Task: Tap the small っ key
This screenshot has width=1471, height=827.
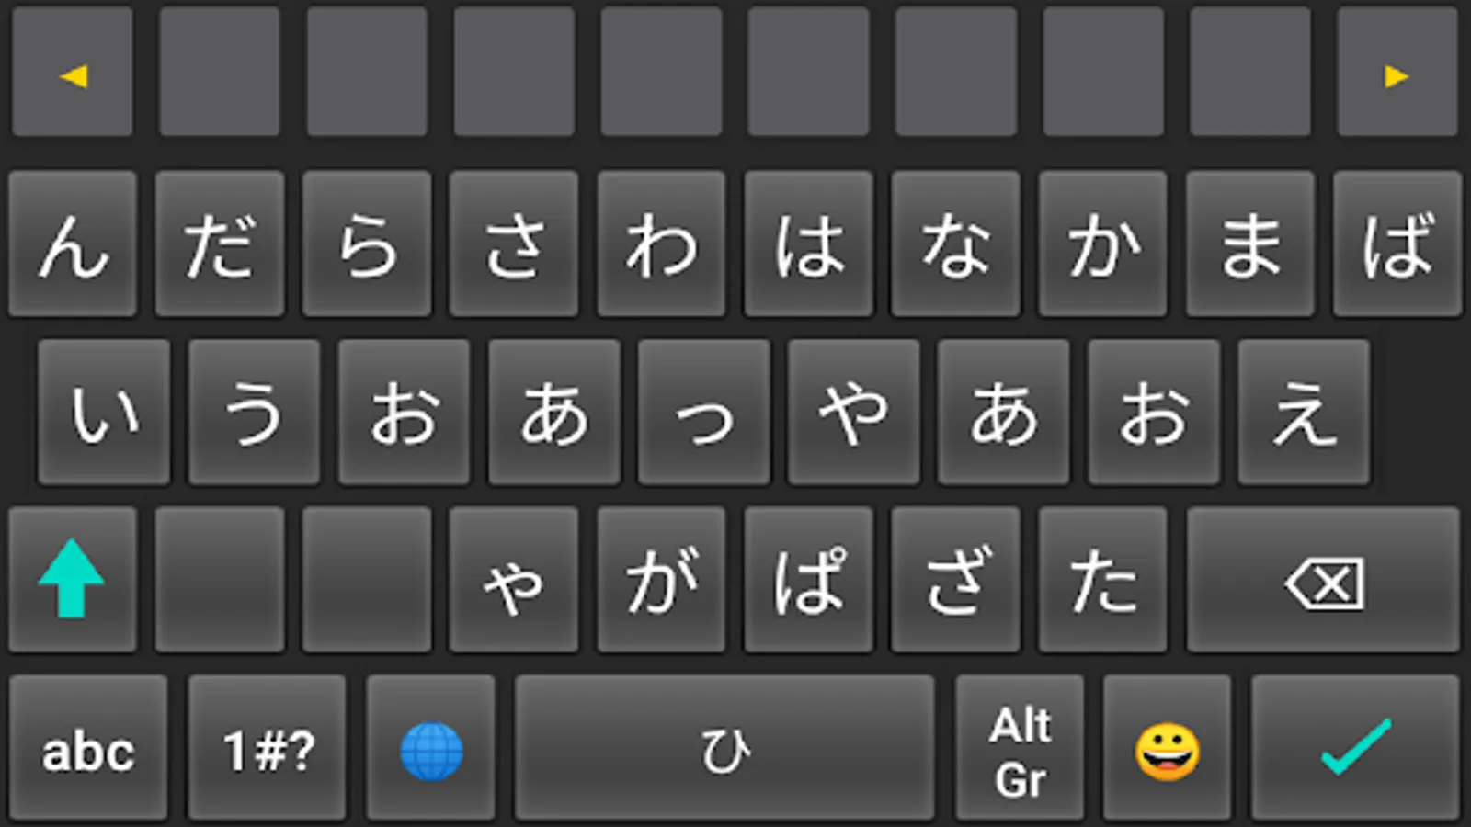Action: click(x=704, y=412)
